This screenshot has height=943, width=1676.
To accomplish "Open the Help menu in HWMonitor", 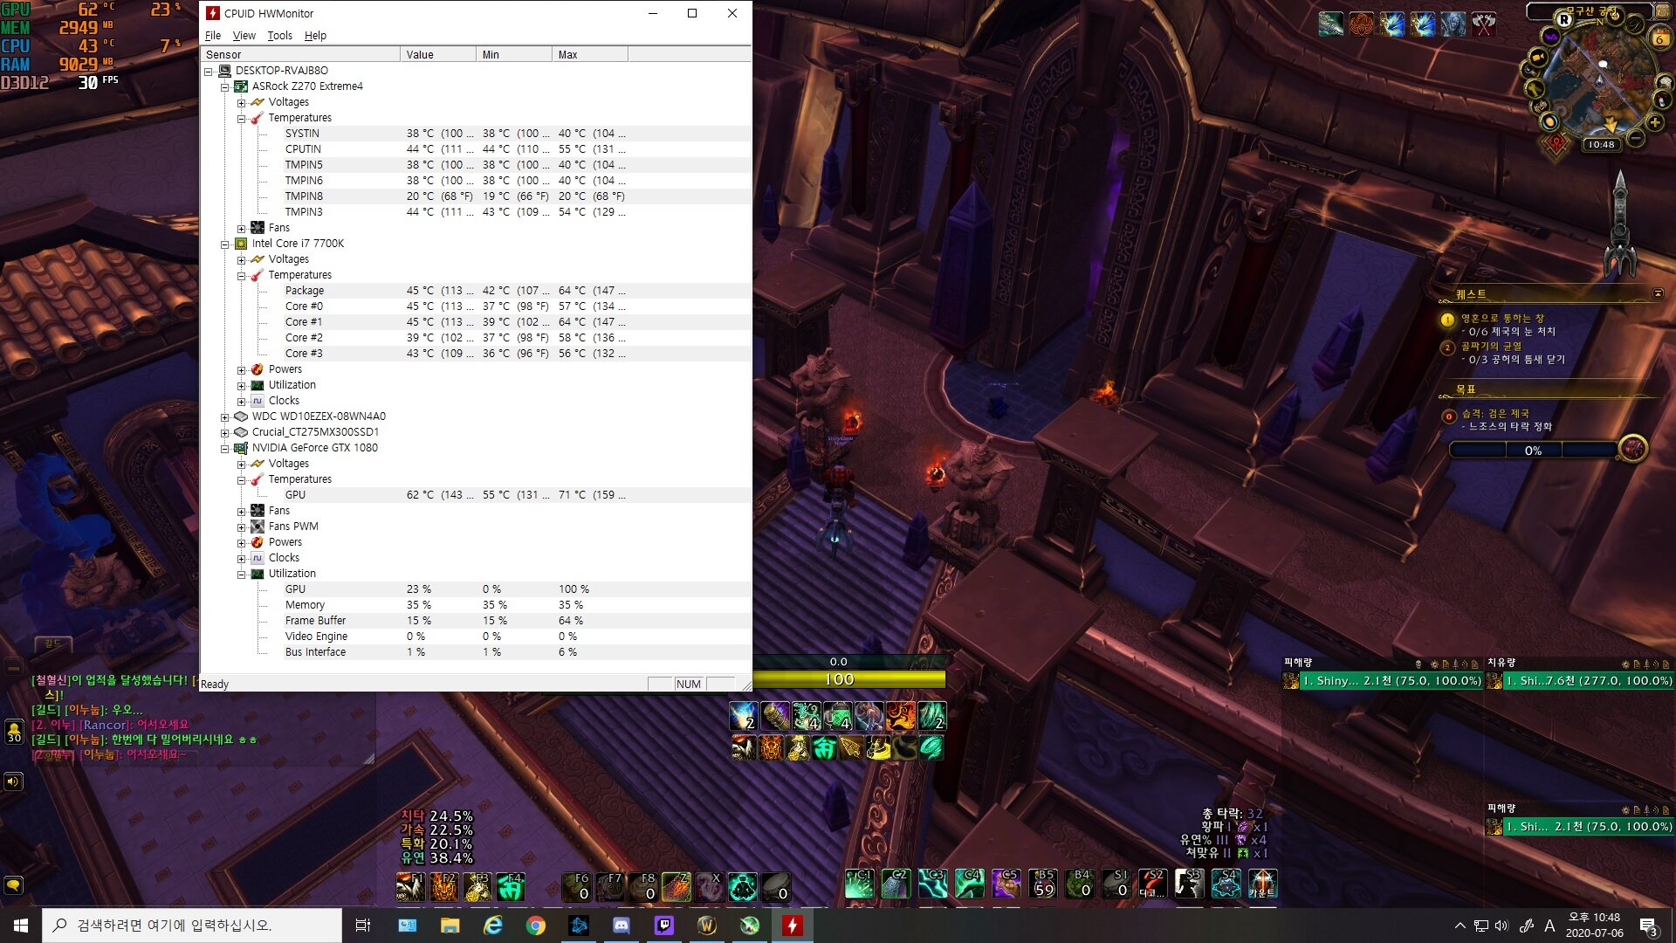I will (315, 36).
